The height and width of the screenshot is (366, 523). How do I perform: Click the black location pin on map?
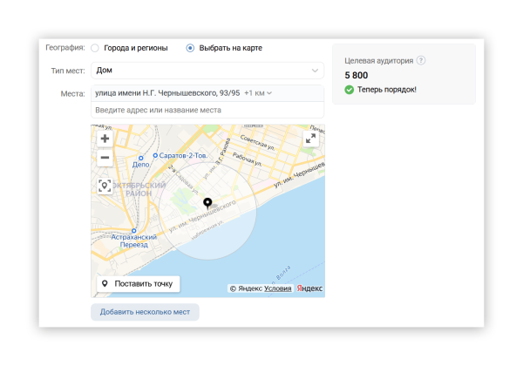207,204
